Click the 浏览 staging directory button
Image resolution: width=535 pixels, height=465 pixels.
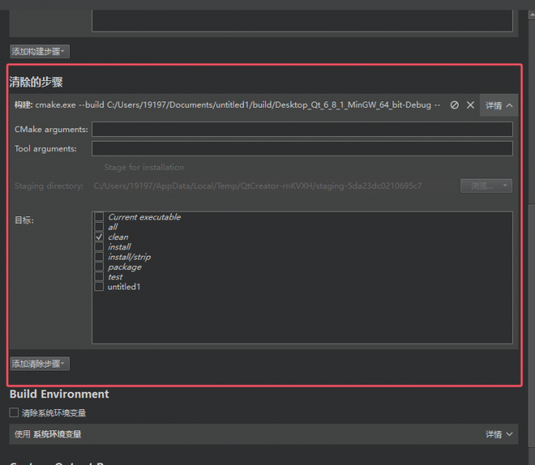click(x=485, y=186)
